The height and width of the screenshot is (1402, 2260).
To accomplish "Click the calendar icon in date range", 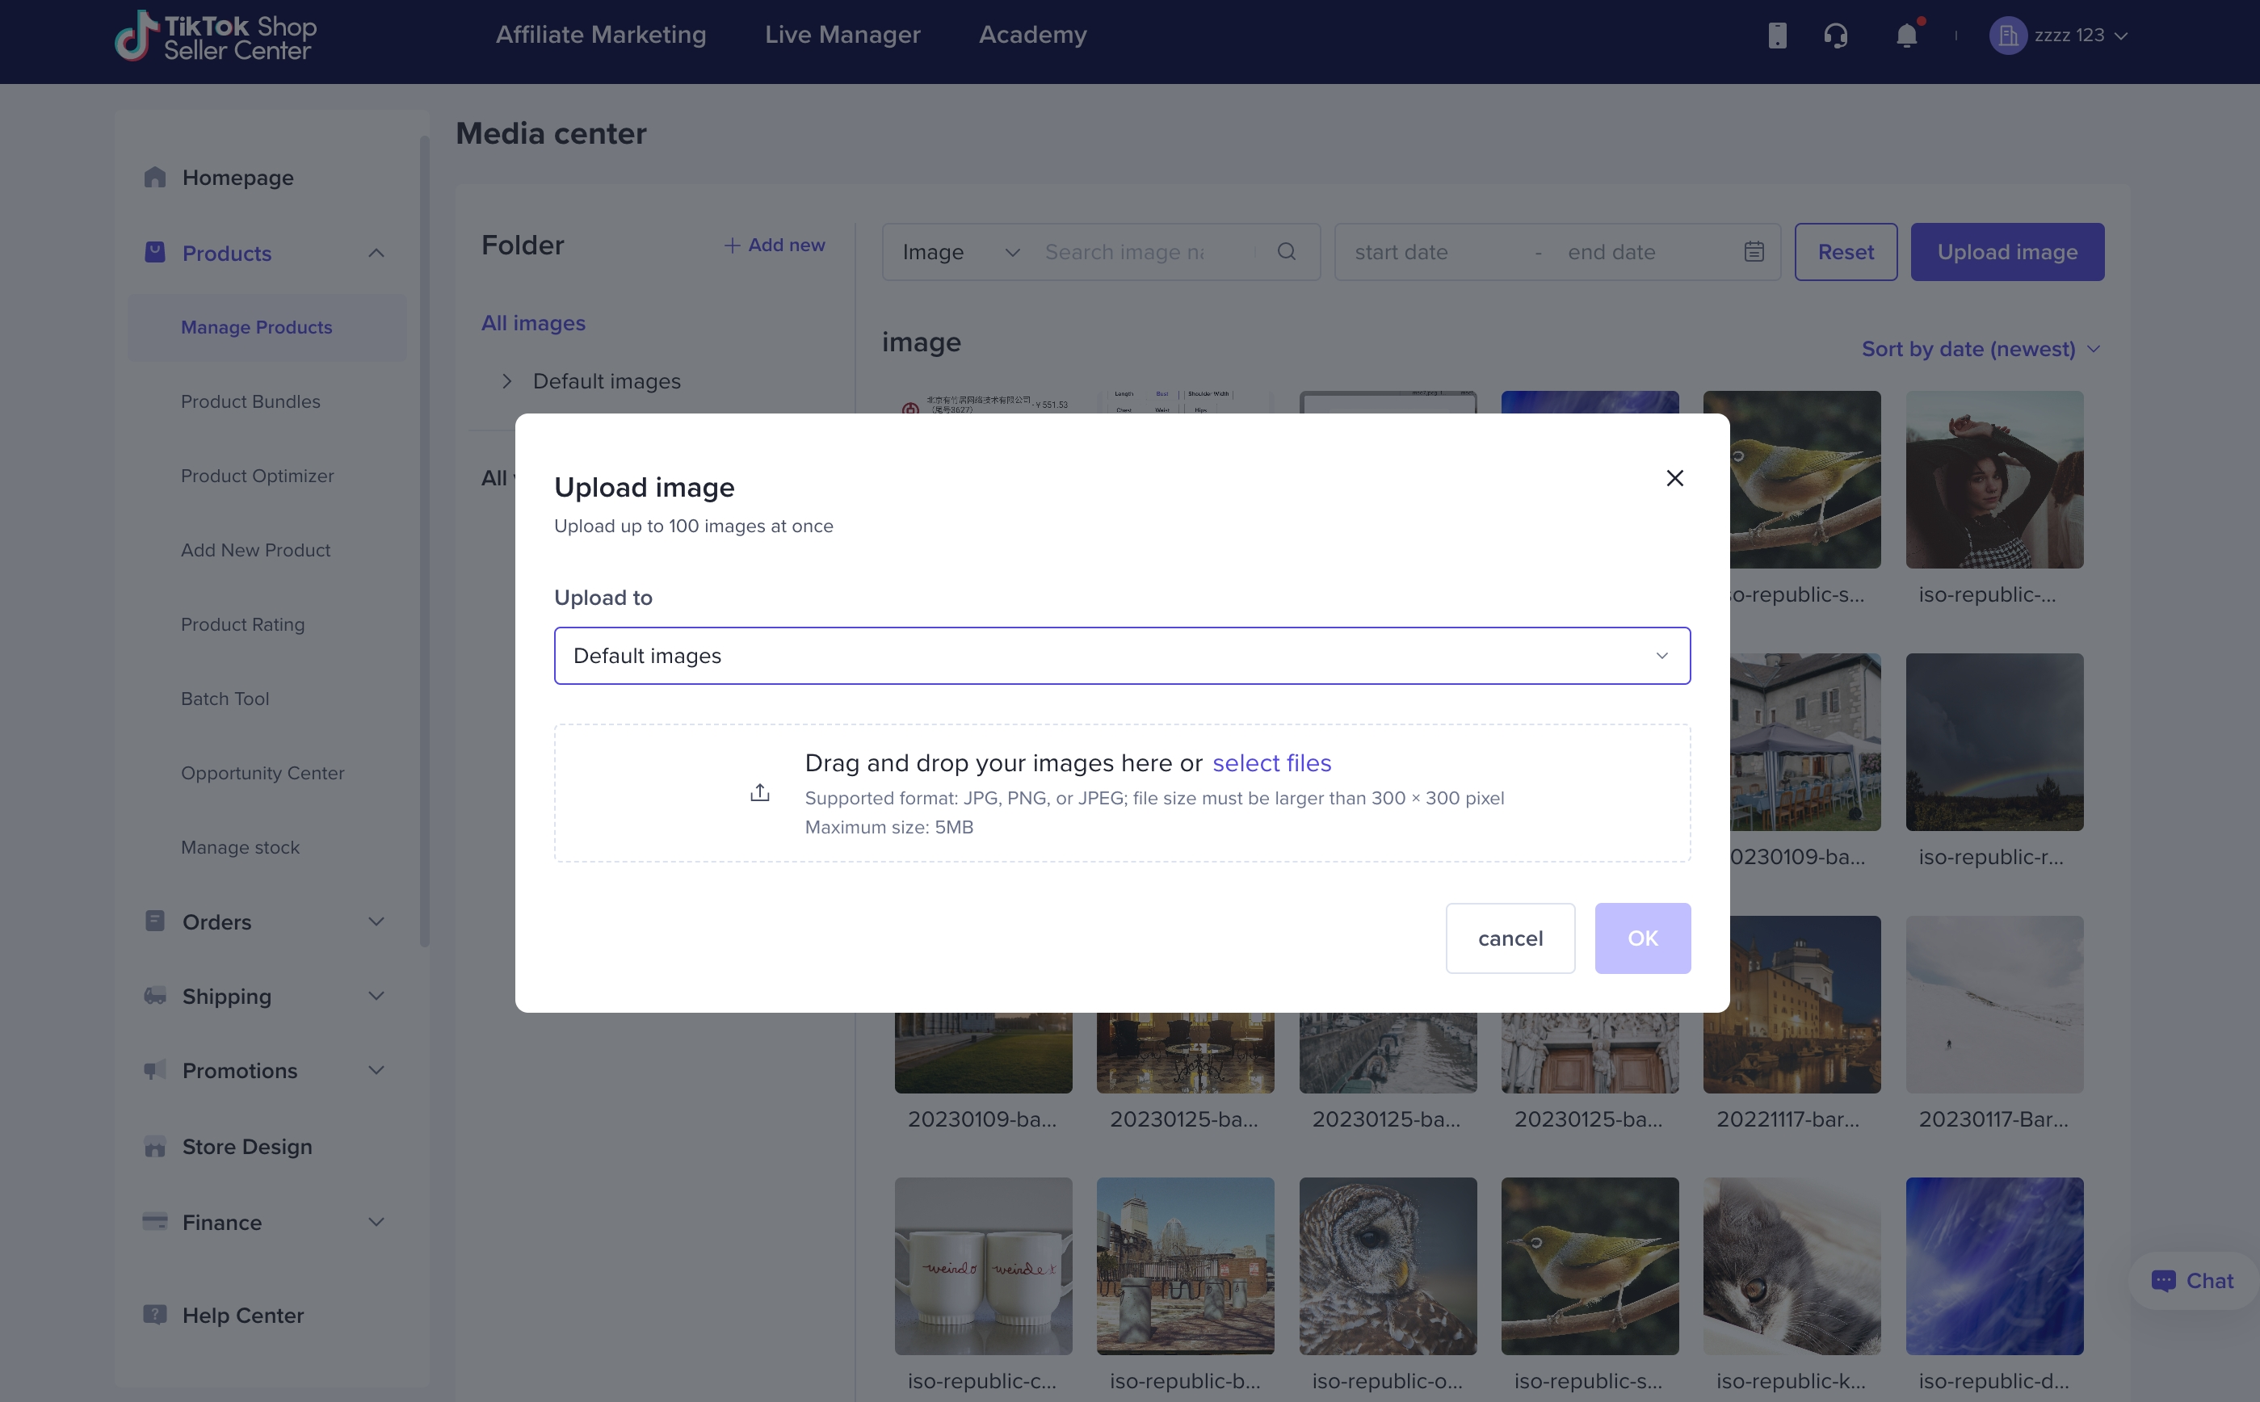I will click(1754, 251).
